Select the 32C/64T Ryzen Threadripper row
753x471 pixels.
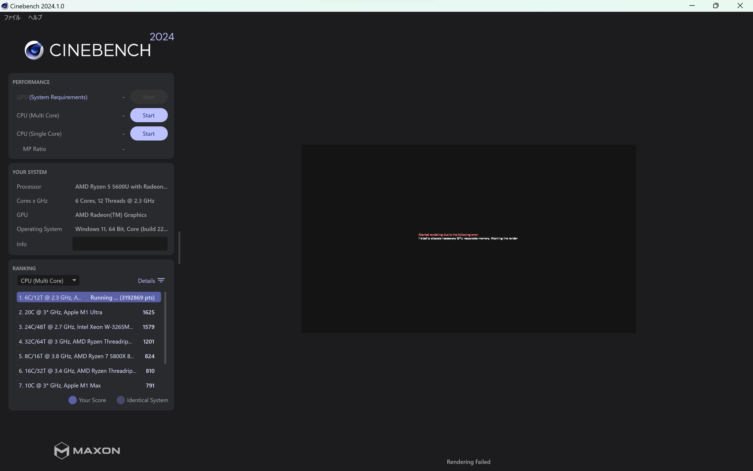(x=89, y=341)
